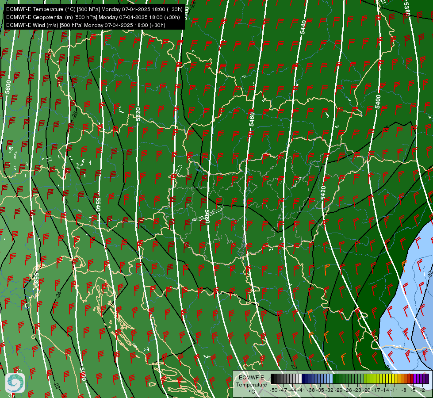Click the 5420 geopotential contour label

[x=323, y=193]
